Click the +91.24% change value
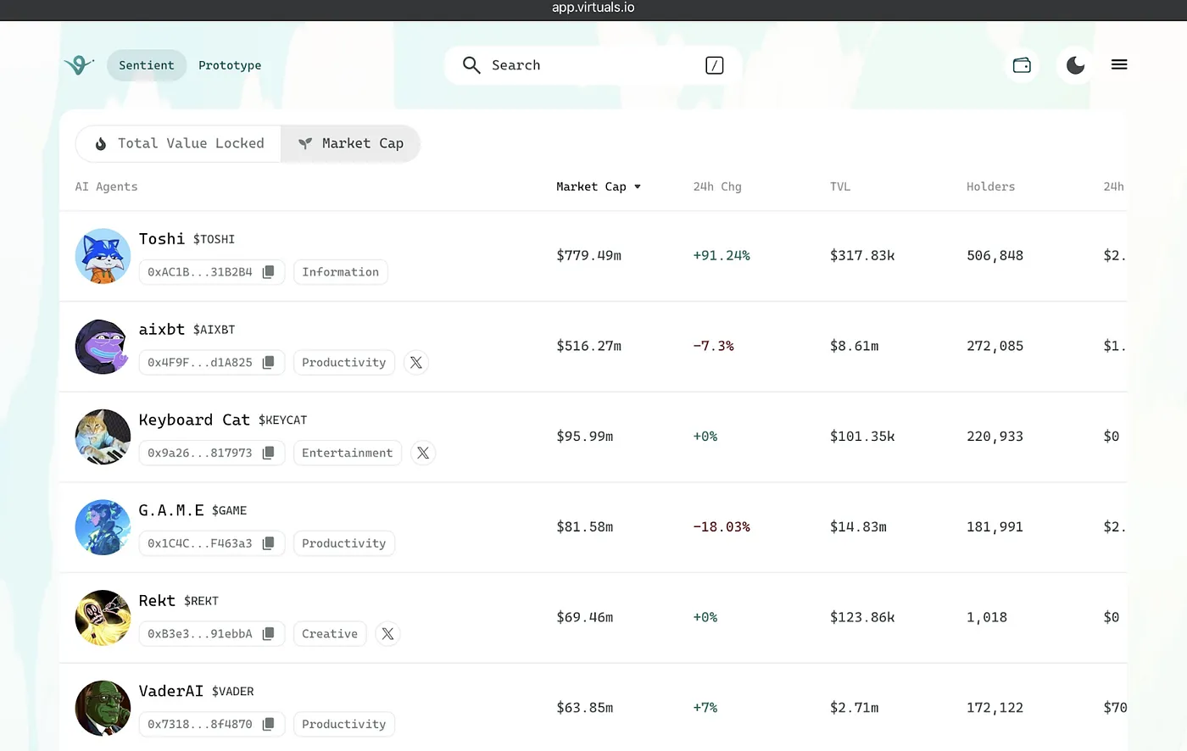 point(722,255)
